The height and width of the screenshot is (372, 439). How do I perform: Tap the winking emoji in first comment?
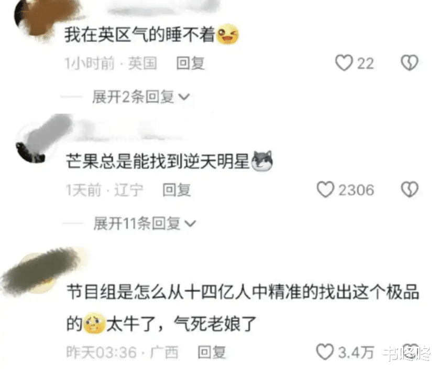click(227, 35)
